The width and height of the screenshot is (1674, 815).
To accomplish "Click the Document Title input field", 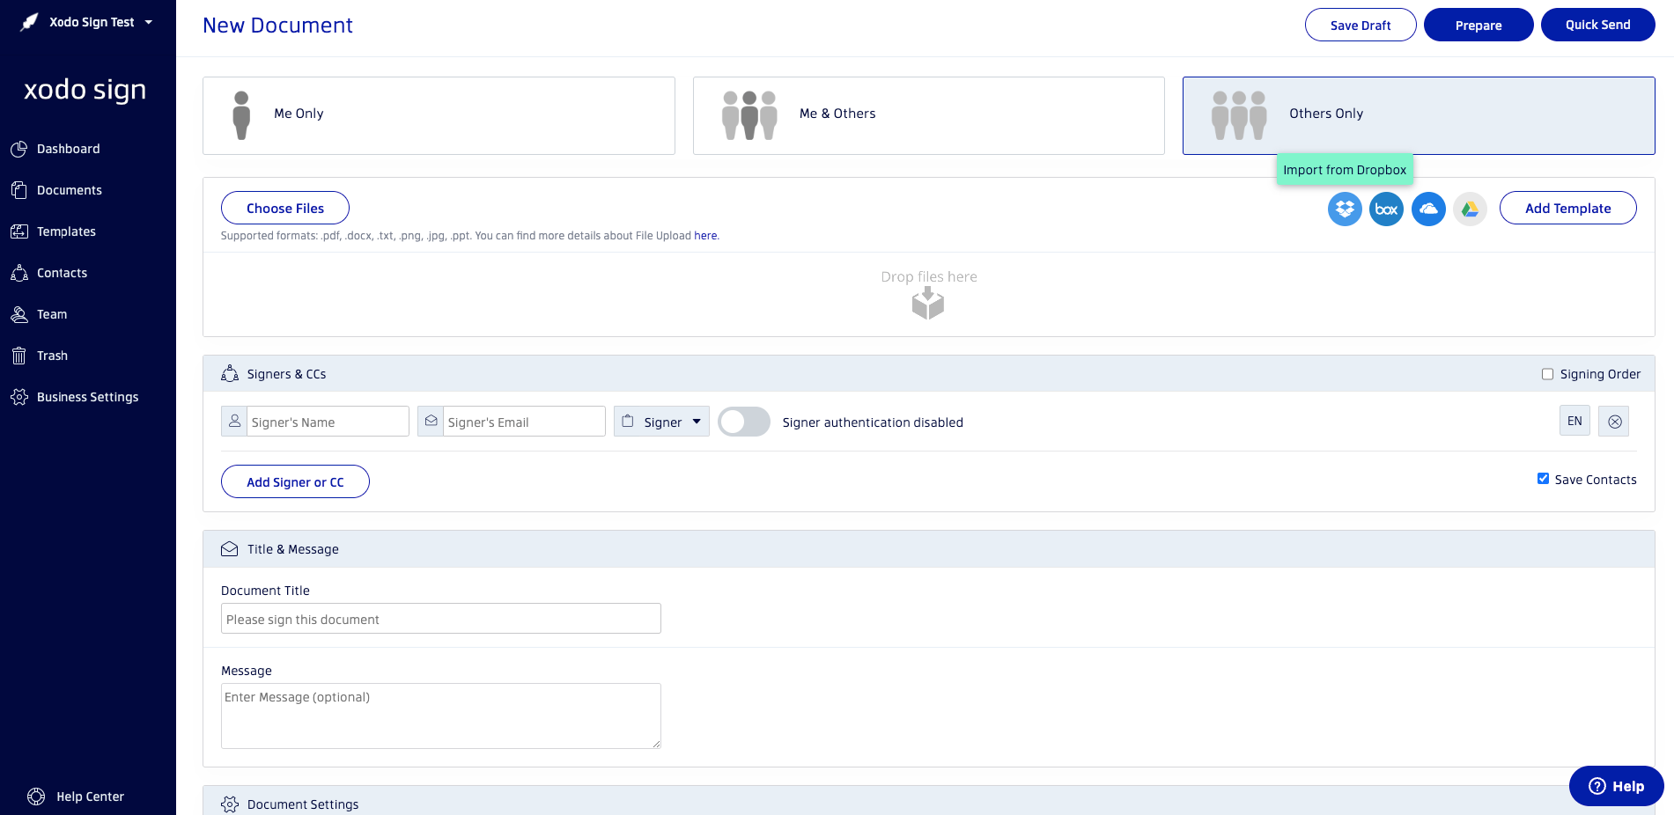I will [440, 619].
